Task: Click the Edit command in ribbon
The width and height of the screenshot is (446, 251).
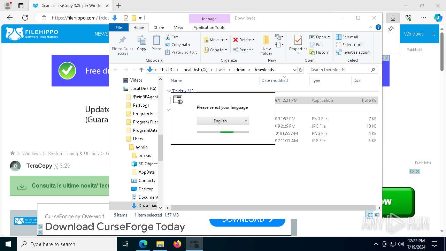Action: point(316,45)
